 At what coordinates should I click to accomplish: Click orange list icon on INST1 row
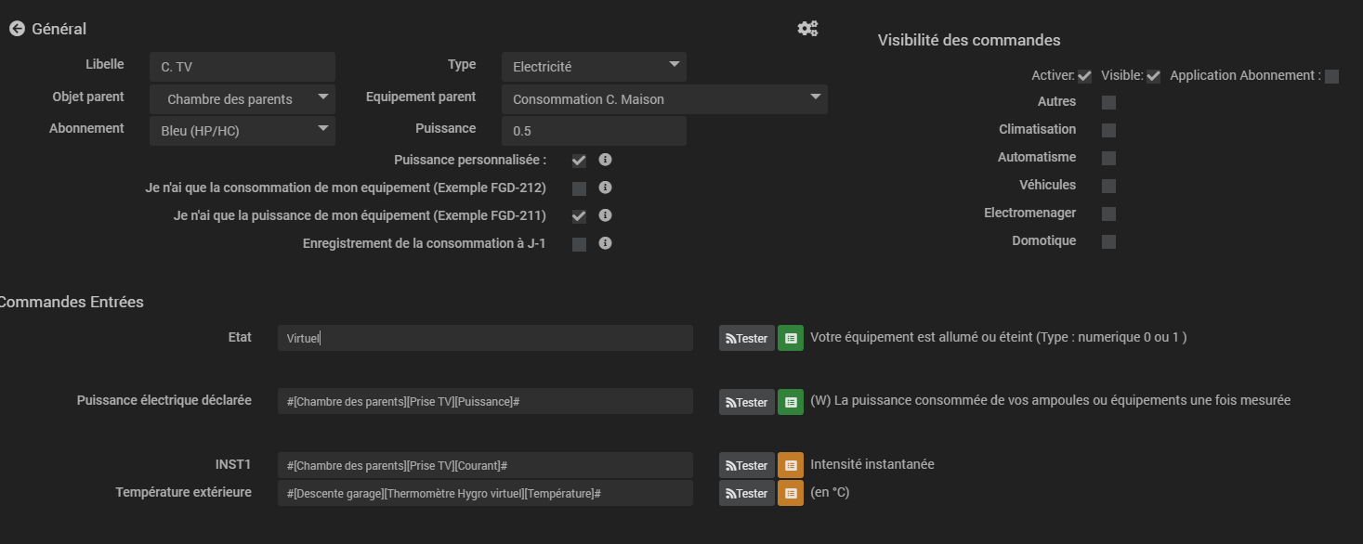click(790, 465)
